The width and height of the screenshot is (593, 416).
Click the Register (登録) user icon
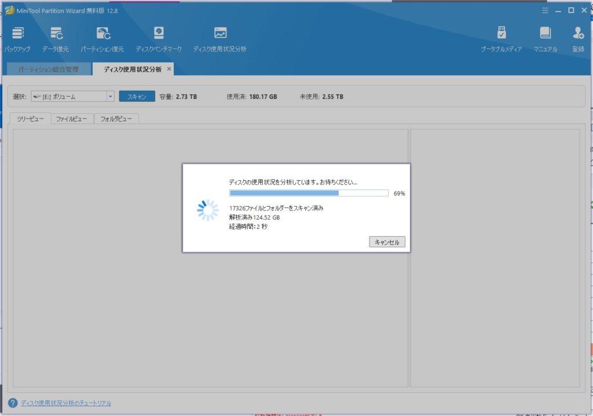pos(578,33)
